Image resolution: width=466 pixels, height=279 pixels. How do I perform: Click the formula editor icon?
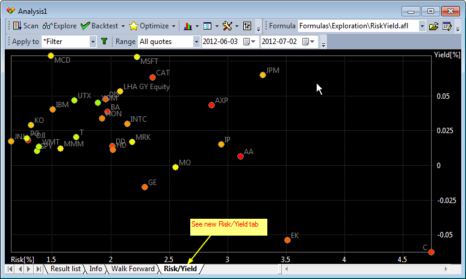(447, 26)
